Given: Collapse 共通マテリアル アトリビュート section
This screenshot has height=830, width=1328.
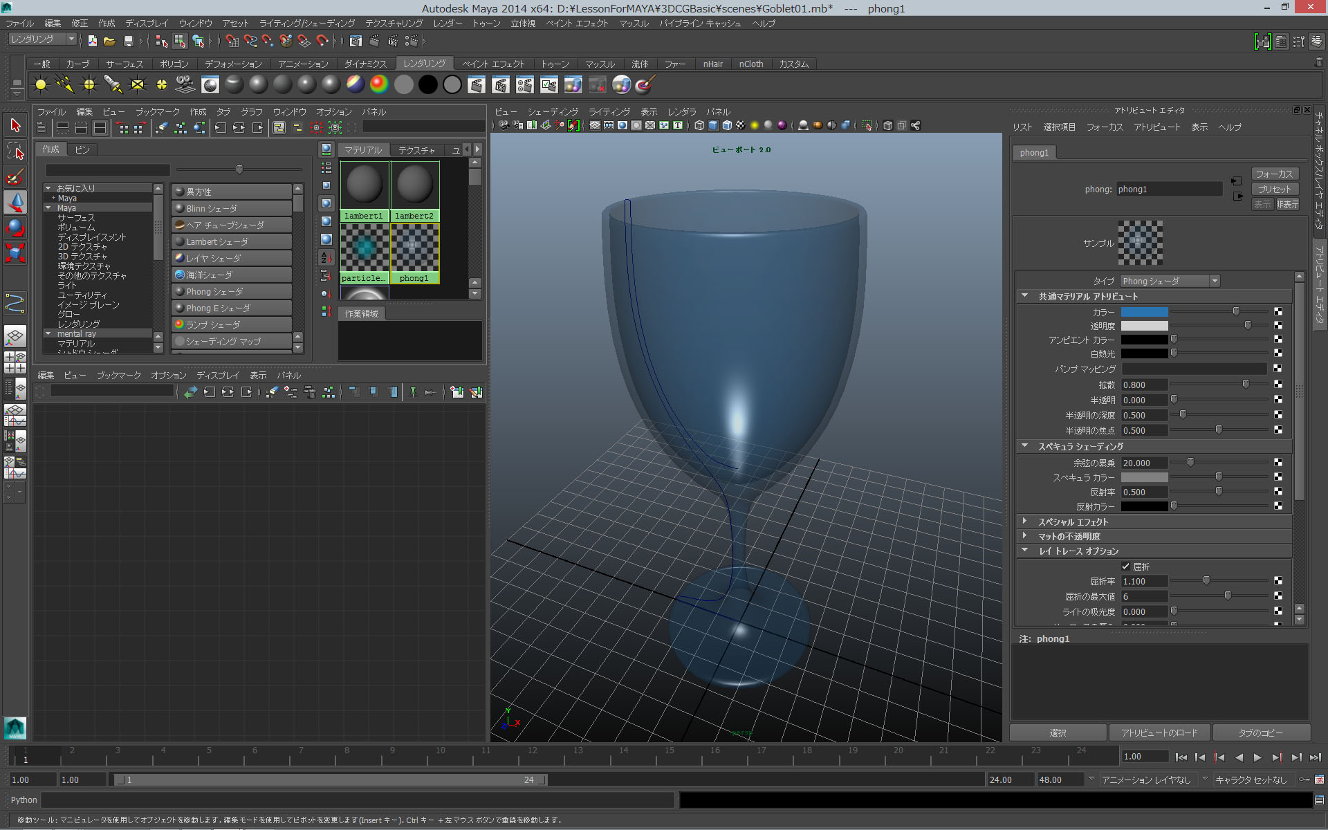Looking at the screenshot, I should point(1025,296).
